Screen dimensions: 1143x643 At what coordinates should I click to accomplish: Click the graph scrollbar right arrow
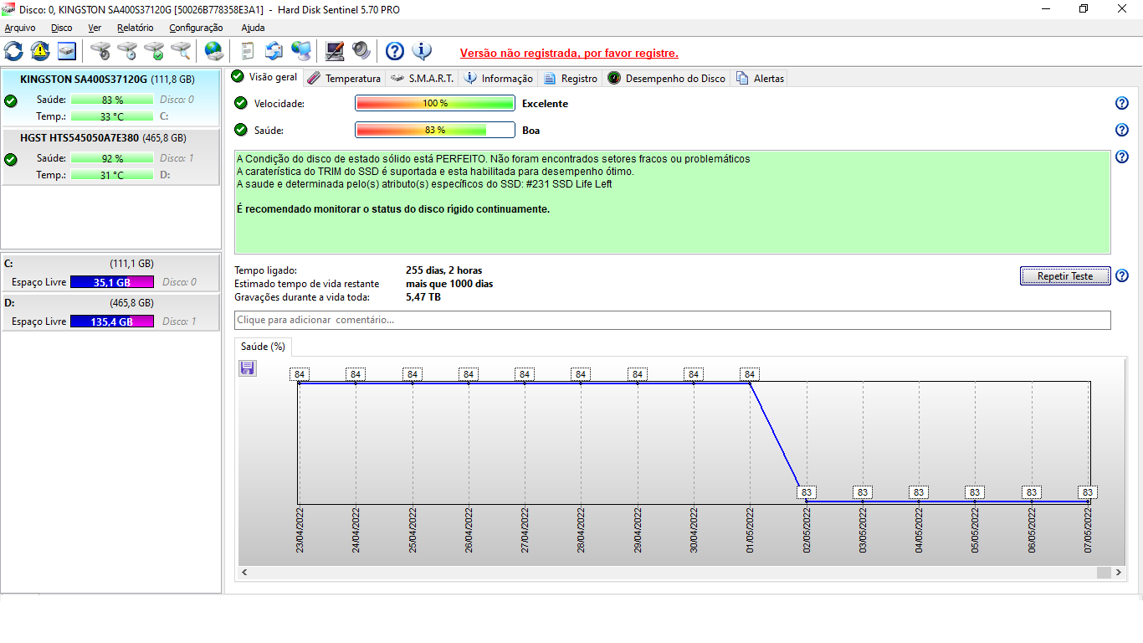1119,573
